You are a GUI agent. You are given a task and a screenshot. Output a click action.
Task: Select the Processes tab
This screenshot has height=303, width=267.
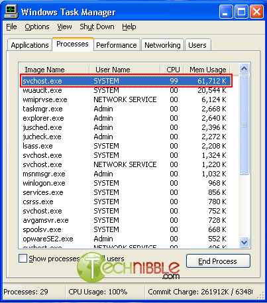[72, 44]
